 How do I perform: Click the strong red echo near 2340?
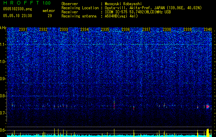point(208,107)
